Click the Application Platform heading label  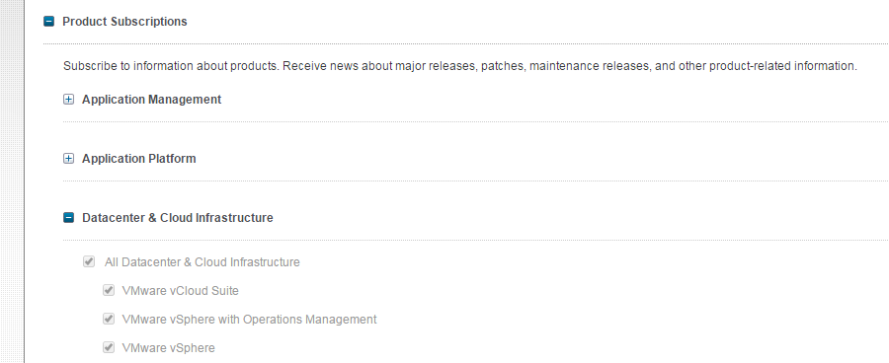point(139,159)
